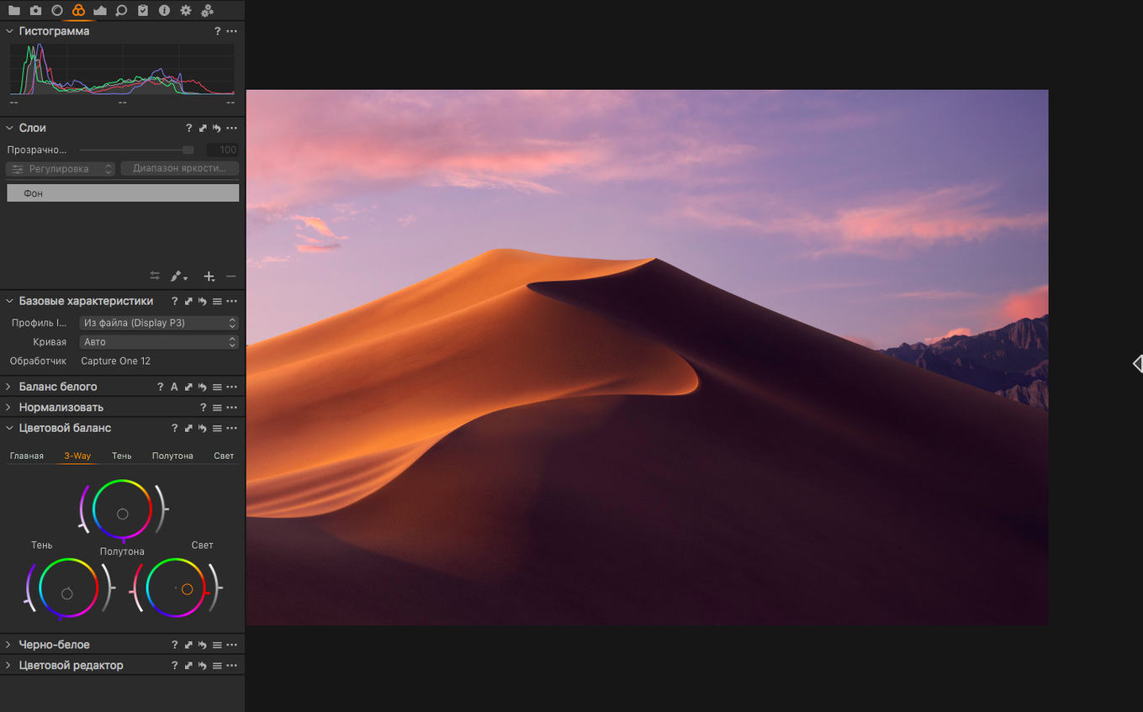Open the Слои panel more-options menu
This screenshot has height=712, width=1143.
tap(232, 128)
